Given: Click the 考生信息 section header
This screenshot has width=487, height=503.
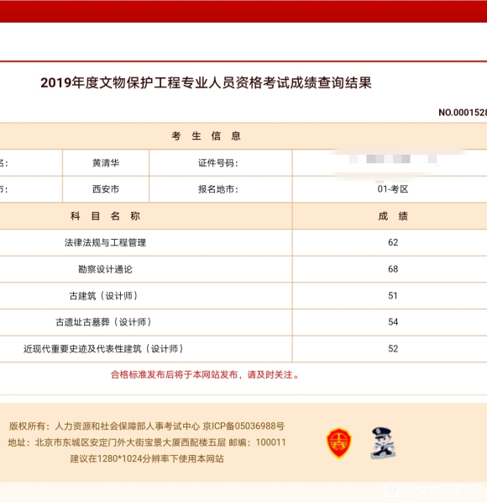Looking at the screenshot, I should coord(206,136).
